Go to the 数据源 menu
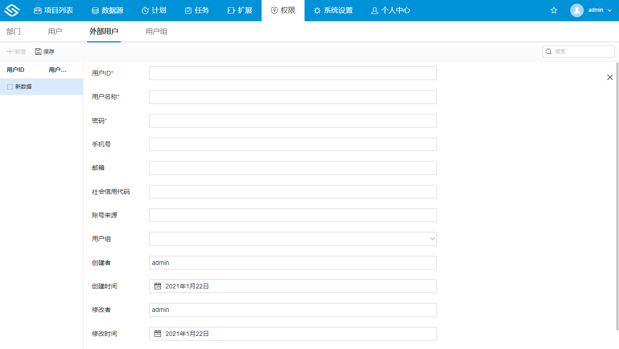 tap(108, 10)
